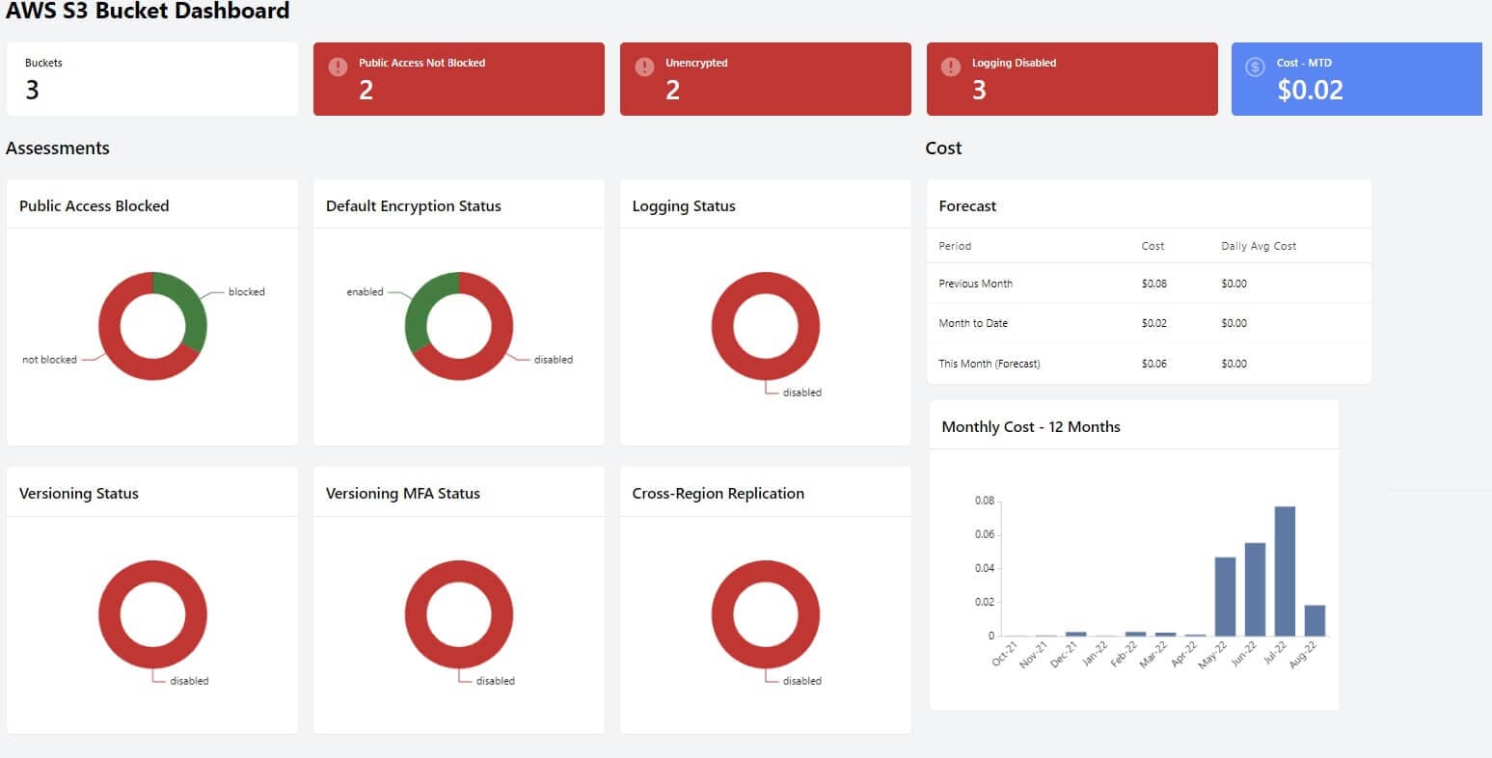The width and height of the screenshot is (1492, 758).
Task: Click the alert icon on Logging Disabled card
Action: [x=950, y=67]
